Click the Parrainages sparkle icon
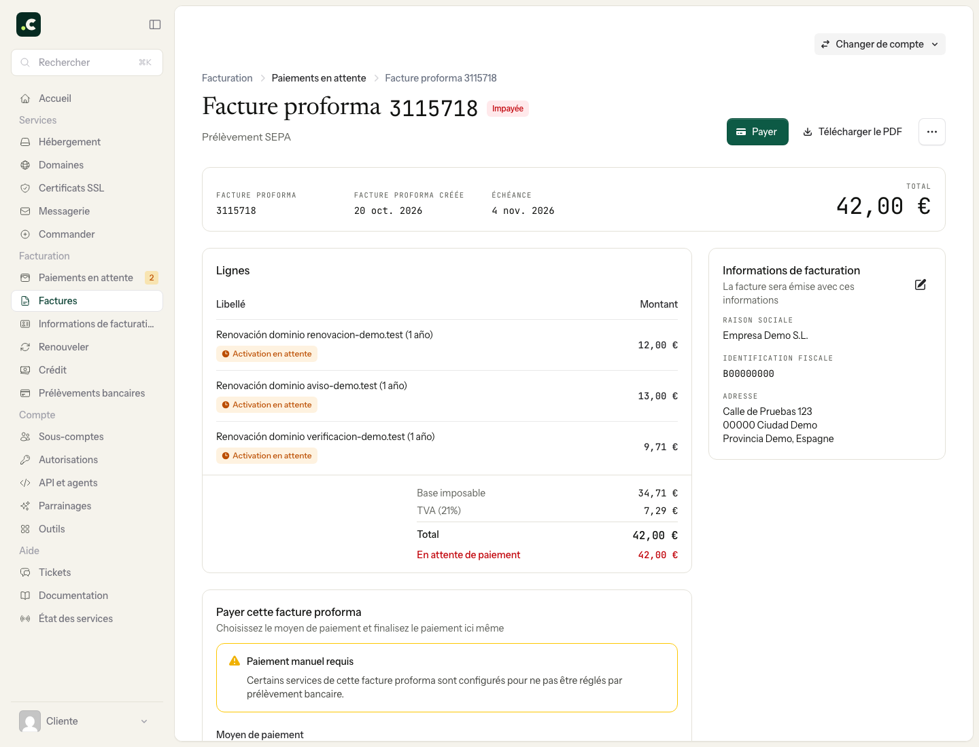 click(25, 506)
